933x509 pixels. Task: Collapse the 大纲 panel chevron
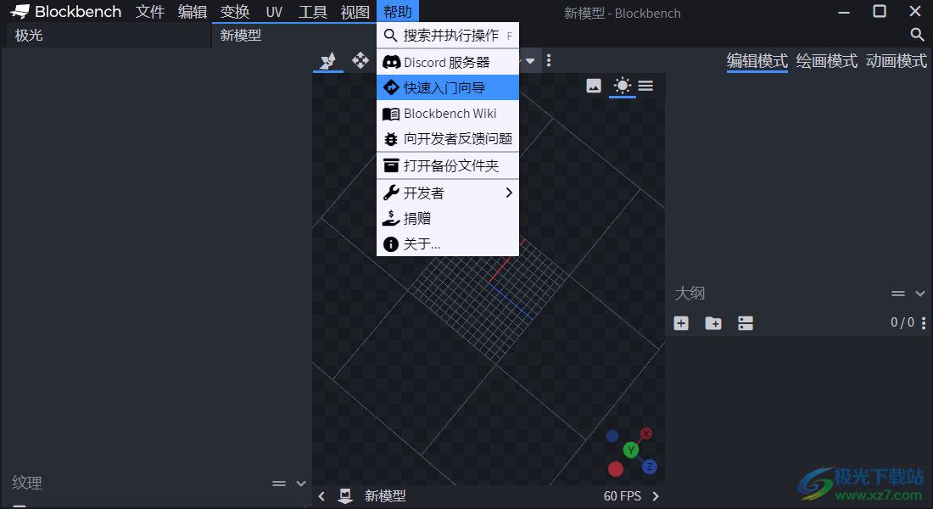coord(920,294)
